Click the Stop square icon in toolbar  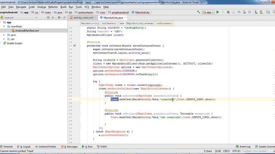250,12
